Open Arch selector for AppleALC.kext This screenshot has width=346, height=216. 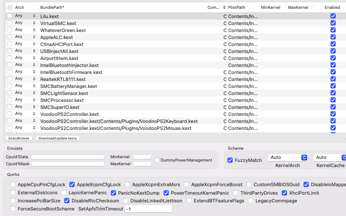tap(34, 37)
